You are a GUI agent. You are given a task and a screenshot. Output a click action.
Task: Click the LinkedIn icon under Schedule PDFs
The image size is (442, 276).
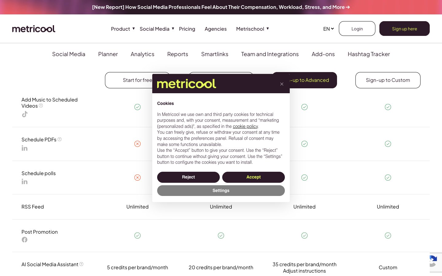point(25,148)
